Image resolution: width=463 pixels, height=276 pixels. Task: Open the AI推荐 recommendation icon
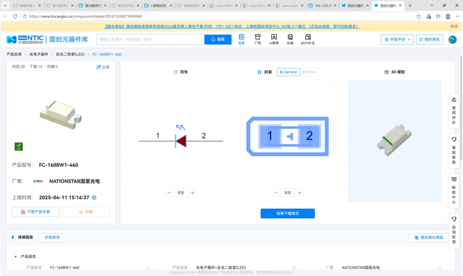coord(274,39)
